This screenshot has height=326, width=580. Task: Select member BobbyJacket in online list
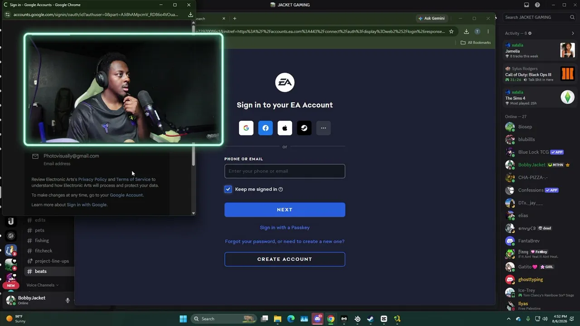(x=539, y=165)
